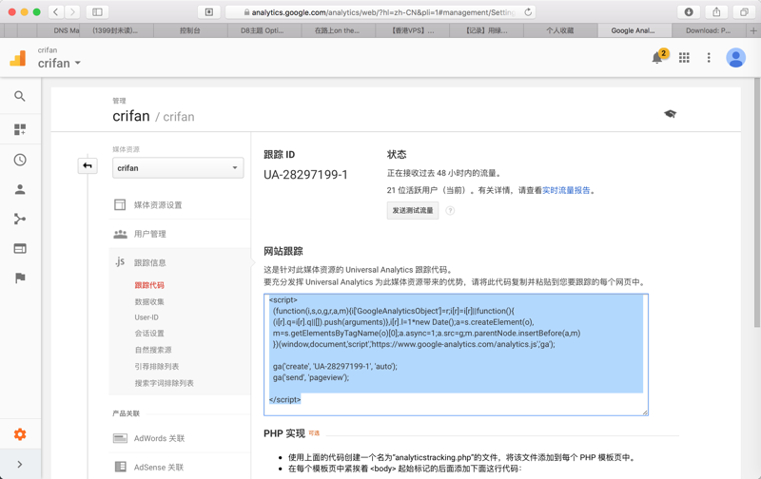Screen dimensions: 761x479
Task: Switch to the 在路上on the... browser tab
Action: (339, 30)
